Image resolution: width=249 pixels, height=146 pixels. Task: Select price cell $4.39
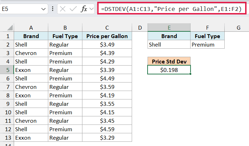(x=107, y=53)
